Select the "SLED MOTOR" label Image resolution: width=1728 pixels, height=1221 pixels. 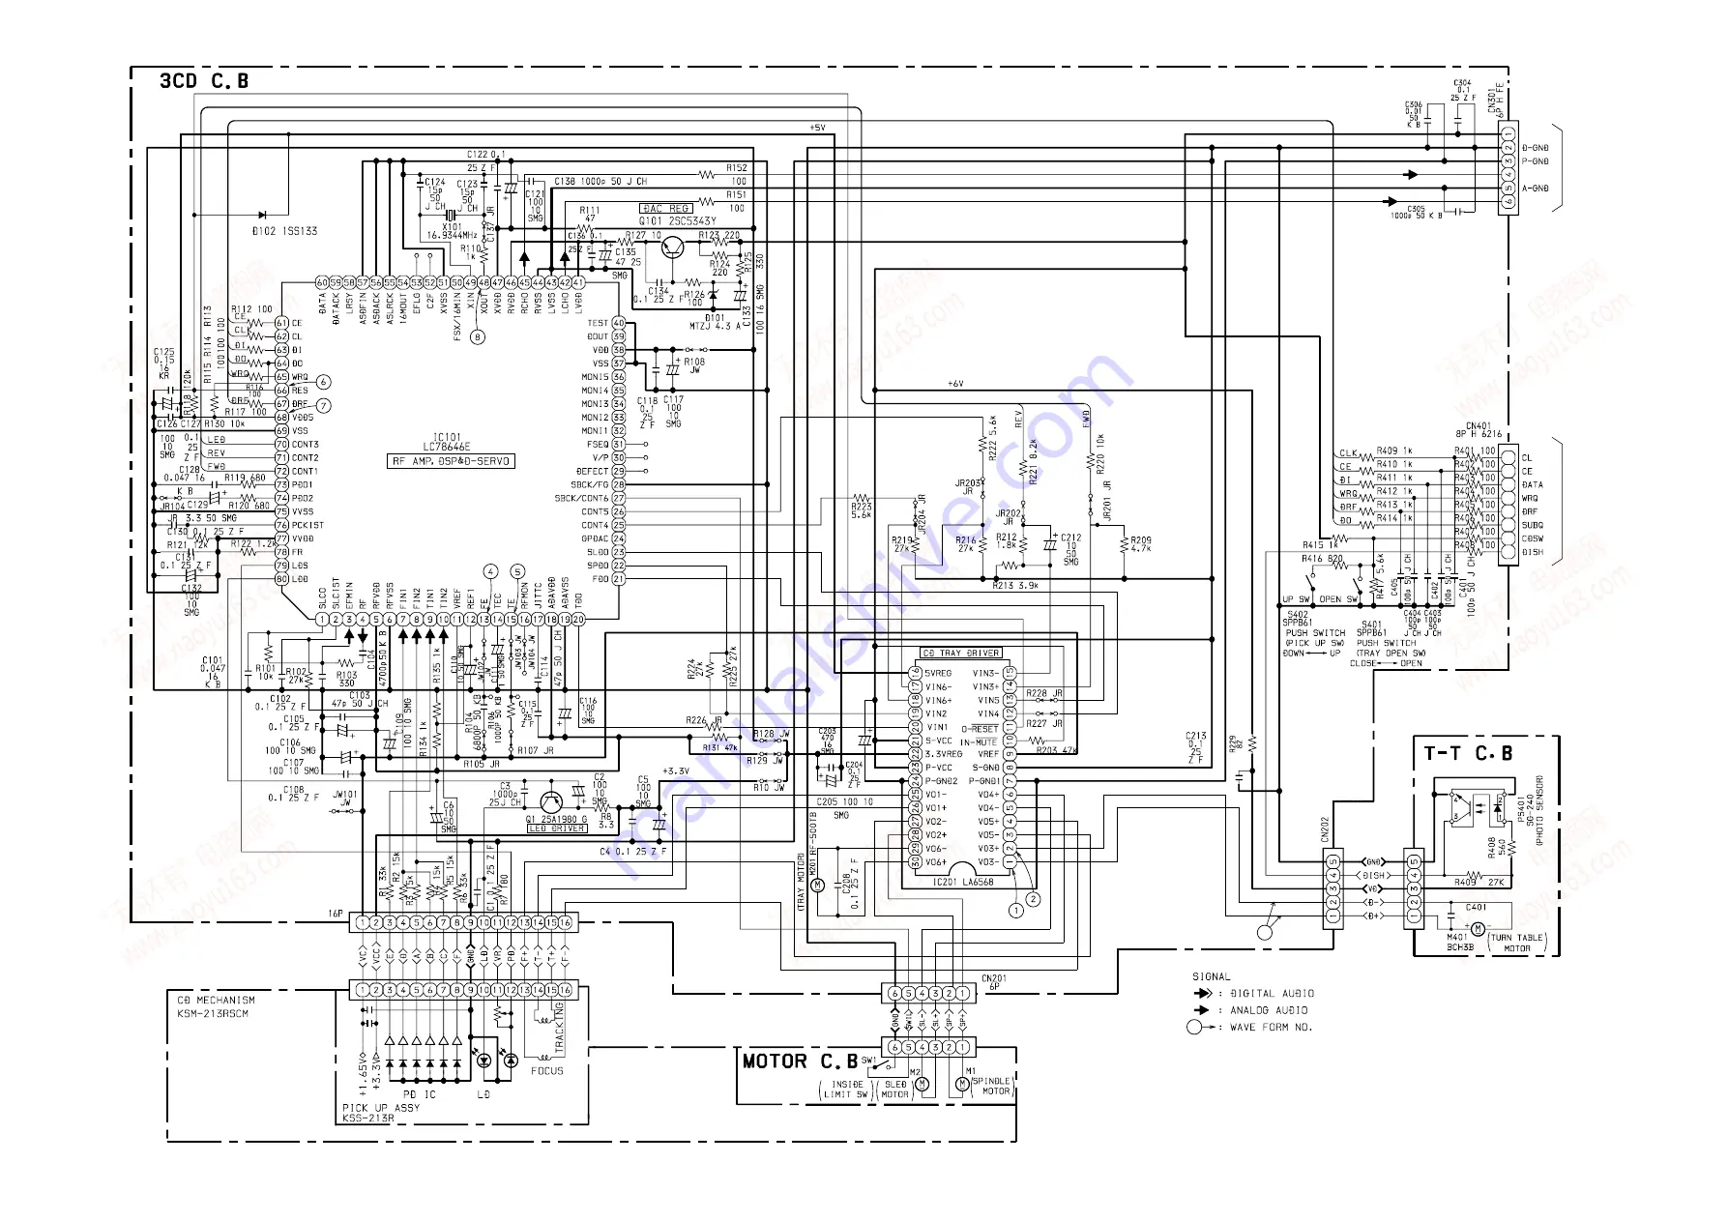click(x=895, y=1090)
